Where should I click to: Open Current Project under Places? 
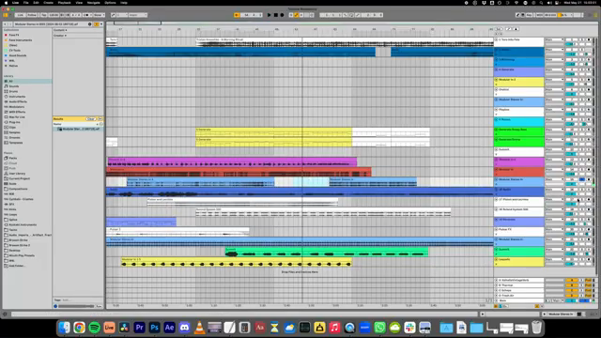coord(20,178)
